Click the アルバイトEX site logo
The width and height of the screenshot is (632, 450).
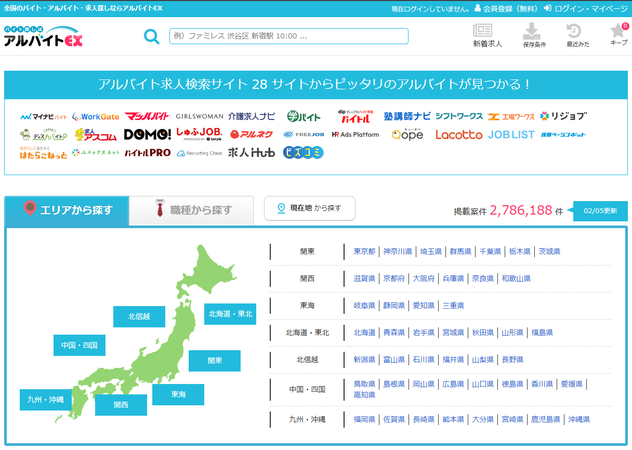point(43,36)
